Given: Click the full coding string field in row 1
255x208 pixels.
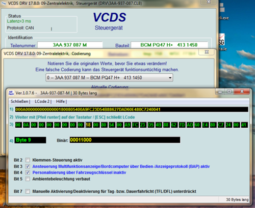Looking at the screenshot, I should tap(132, 109).
